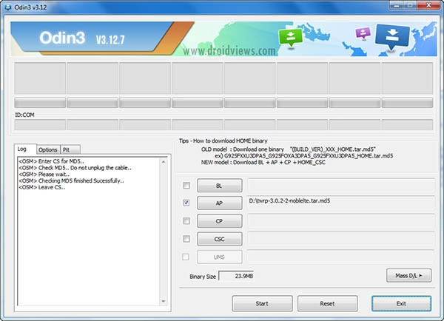Click the Reset button

coord(327,303)
